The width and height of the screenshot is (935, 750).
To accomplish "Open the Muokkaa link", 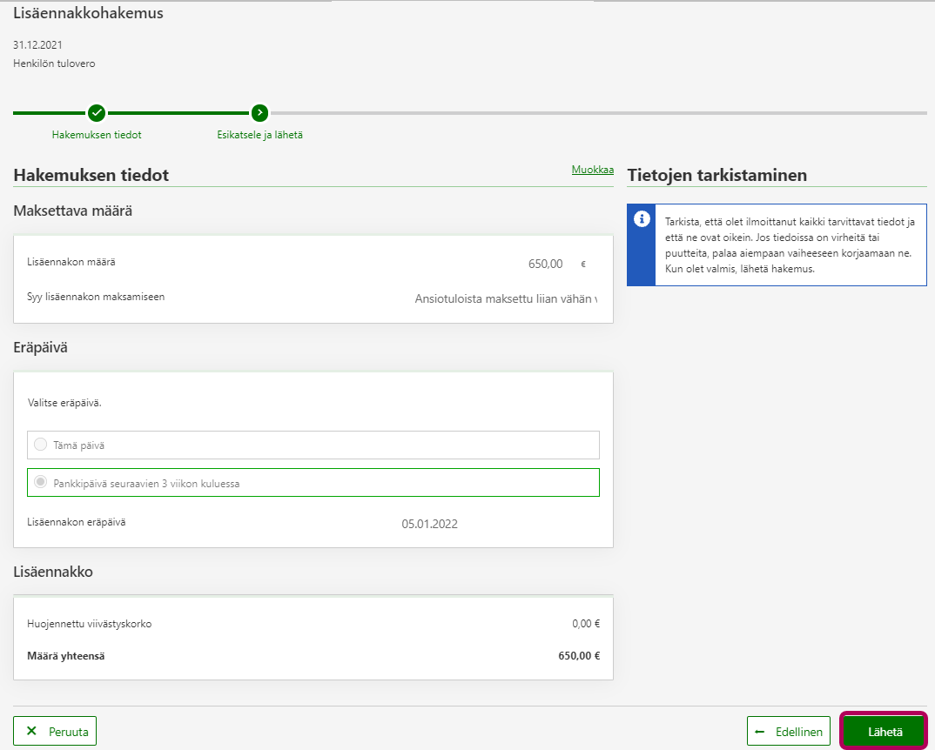I will click(x=592, y=170).
